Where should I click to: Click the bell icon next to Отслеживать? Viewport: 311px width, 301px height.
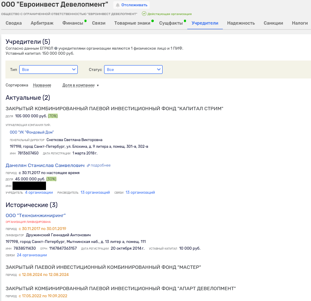click(x=117, y=5)
